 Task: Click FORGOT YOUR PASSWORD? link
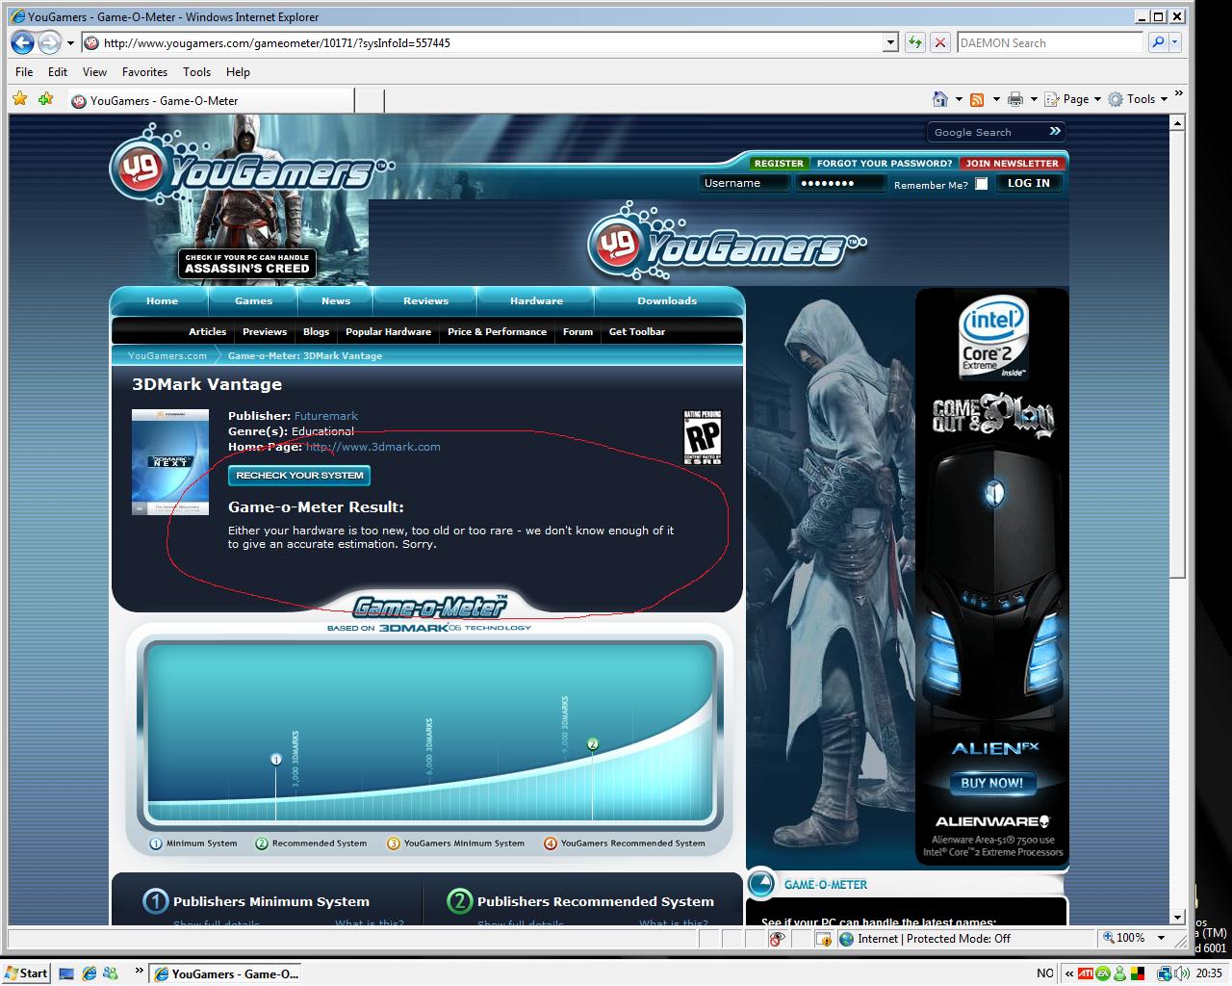coord(885,164)
